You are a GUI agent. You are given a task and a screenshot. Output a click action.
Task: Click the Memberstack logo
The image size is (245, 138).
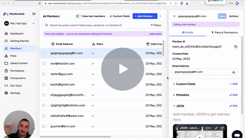(14, 14)
